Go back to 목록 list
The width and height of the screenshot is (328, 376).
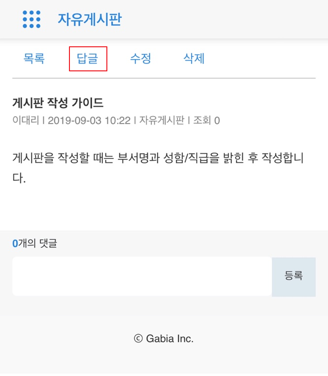click(x=34, y=59)
